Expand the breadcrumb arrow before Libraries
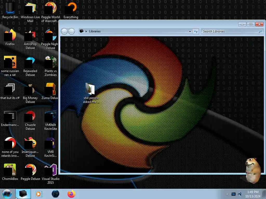The width and height of the screenshot is (266, 199). tap(86, 31)
